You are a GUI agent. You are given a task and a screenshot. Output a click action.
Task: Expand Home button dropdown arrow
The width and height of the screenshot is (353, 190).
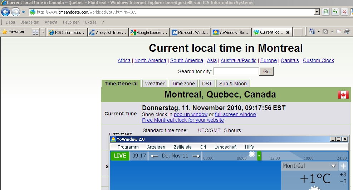(x=319, y=32)
